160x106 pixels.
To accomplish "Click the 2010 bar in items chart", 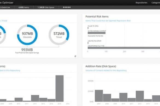I will 19,100.
